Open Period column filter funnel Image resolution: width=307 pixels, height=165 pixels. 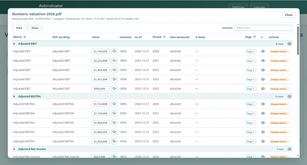164,37
